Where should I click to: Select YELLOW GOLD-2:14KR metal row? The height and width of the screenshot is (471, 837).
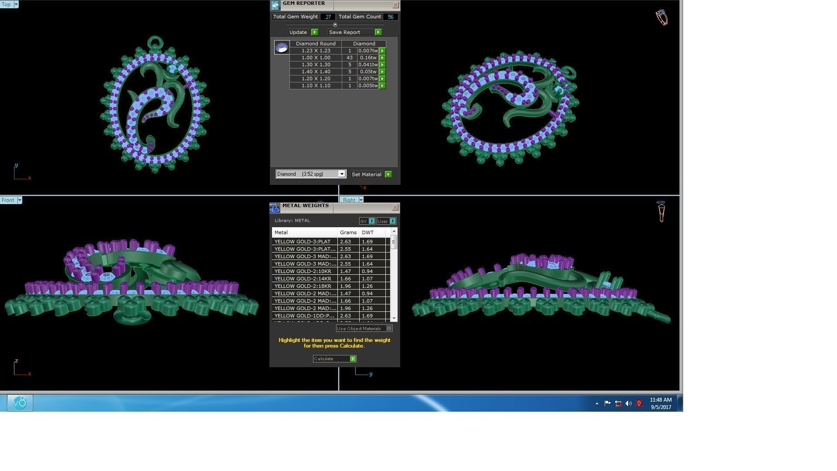(305, 279)
